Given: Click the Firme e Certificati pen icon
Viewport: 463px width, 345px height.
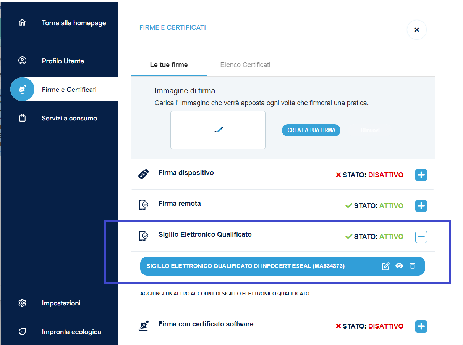Looking at the screenshot, I should tap(23, 89).
